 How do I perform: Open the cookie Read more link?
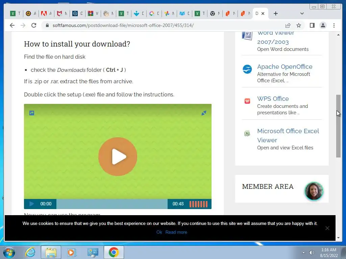coord(176,232)
